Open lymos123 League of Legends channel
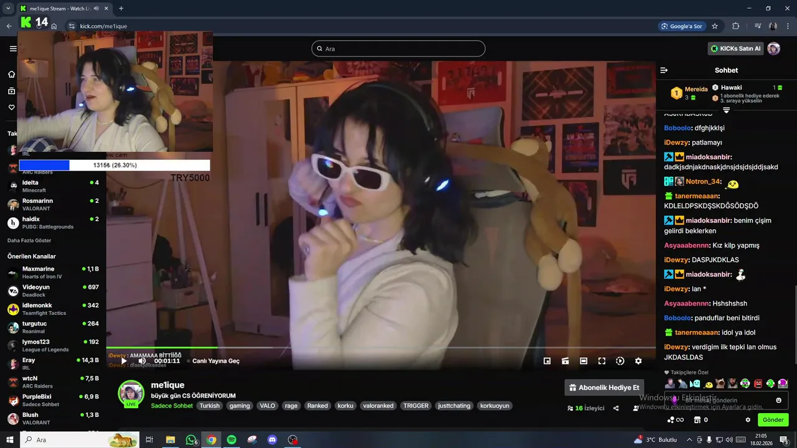797x448 pixels. (x=53, y=345)
